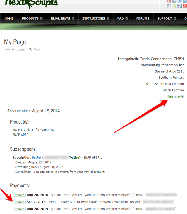The height and width of the screenshot is (214, 187).
Task: Click the Product(s) heading
Action: 20,122
